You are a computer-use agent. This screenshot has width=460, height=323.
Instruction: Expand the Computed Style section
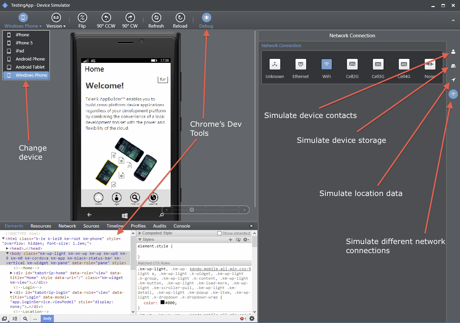(x=140, y=233)
